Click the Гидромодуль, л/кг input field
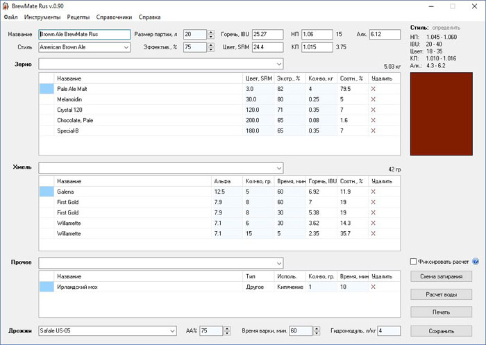This screenshot has width=486, height=345. pos(389,331)
